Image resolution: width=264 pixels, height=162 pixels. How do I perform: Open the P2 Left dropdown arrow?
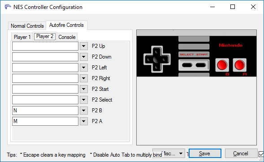(x=84, y=68)
